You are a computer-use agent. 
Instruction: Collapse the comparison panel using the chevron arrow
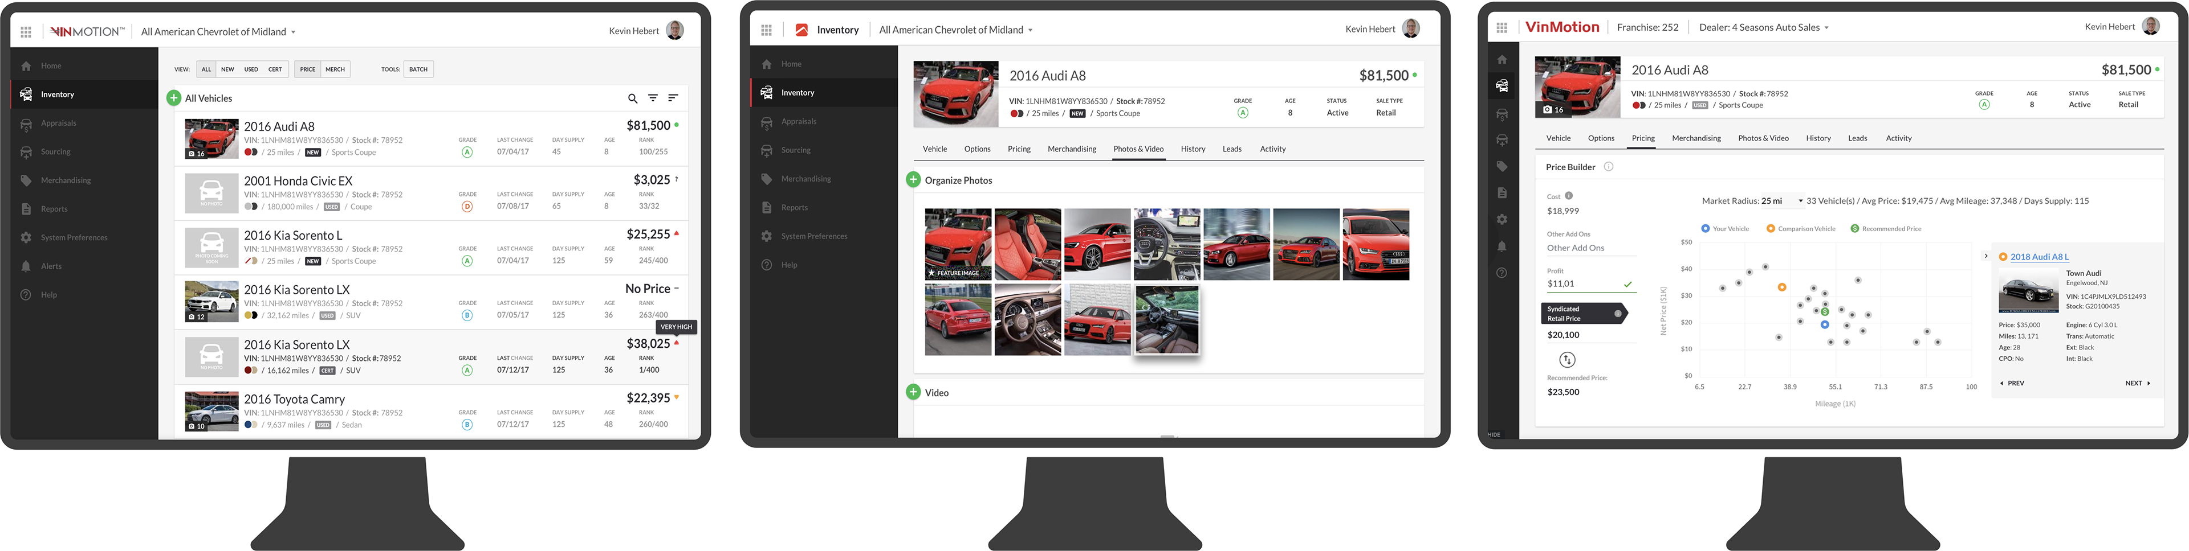pyautogui.click(x=1986, y=256)
